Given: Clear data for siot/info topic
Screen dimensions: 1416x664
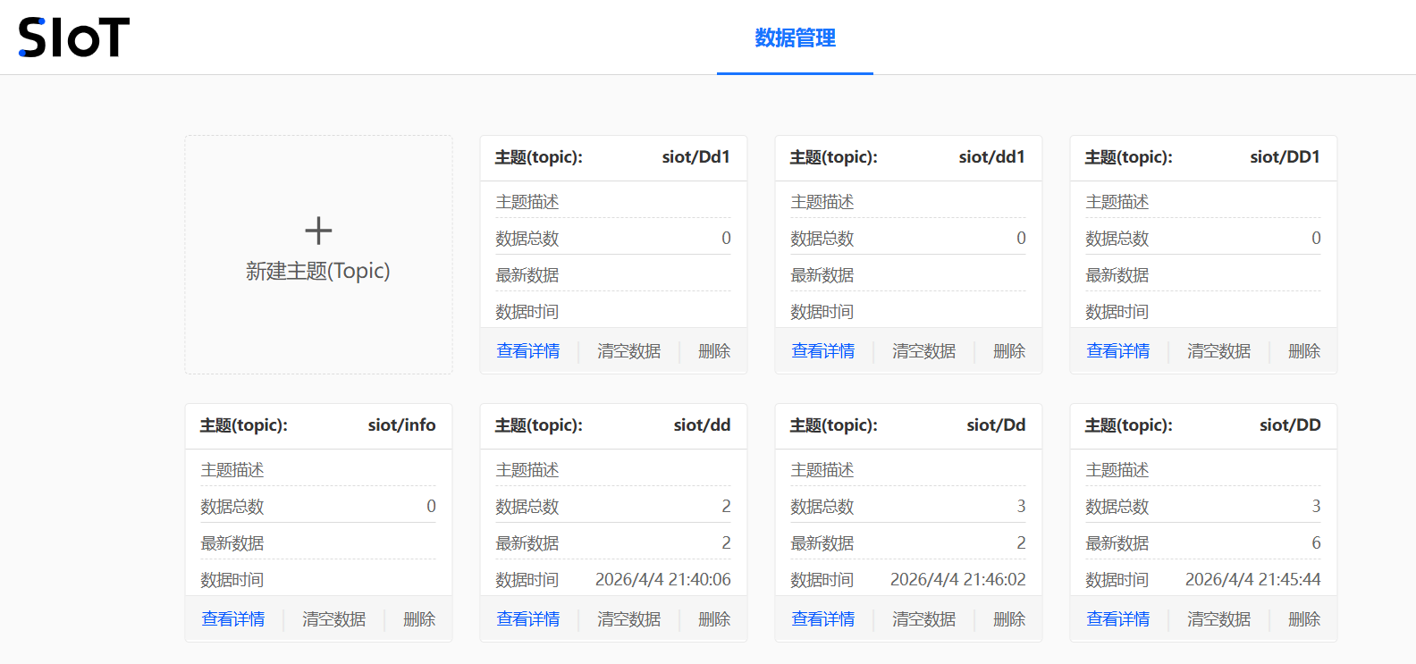Looking at the screenshot, I should click(334, 619).
